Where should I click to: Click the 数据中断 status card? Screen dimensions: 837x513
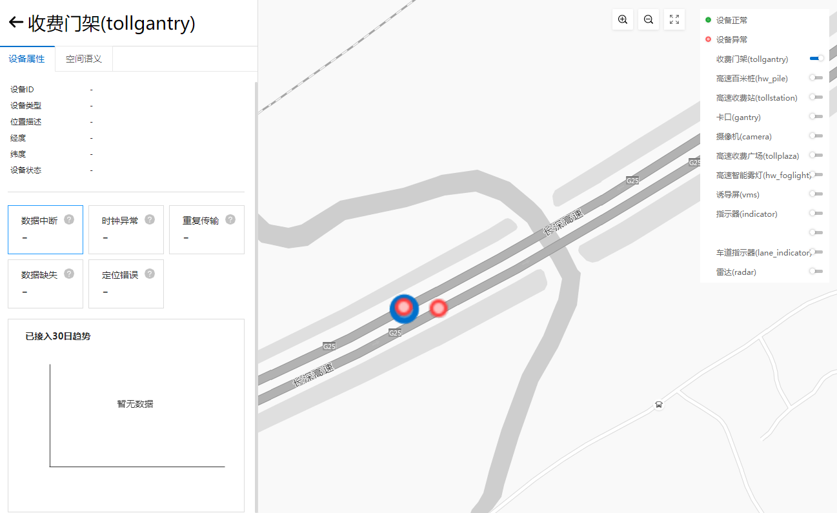click(45, 230)
